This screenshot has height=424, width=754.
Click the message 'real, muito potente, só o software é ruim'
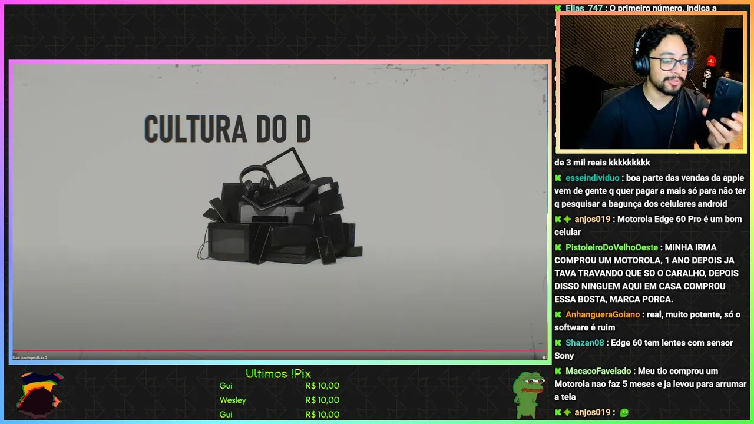(647, 321)
